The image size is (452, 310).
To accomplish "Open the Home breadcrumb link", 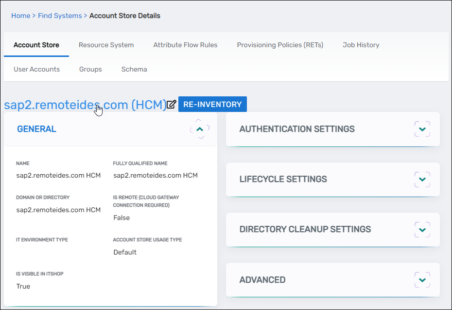I will (20, 16).
